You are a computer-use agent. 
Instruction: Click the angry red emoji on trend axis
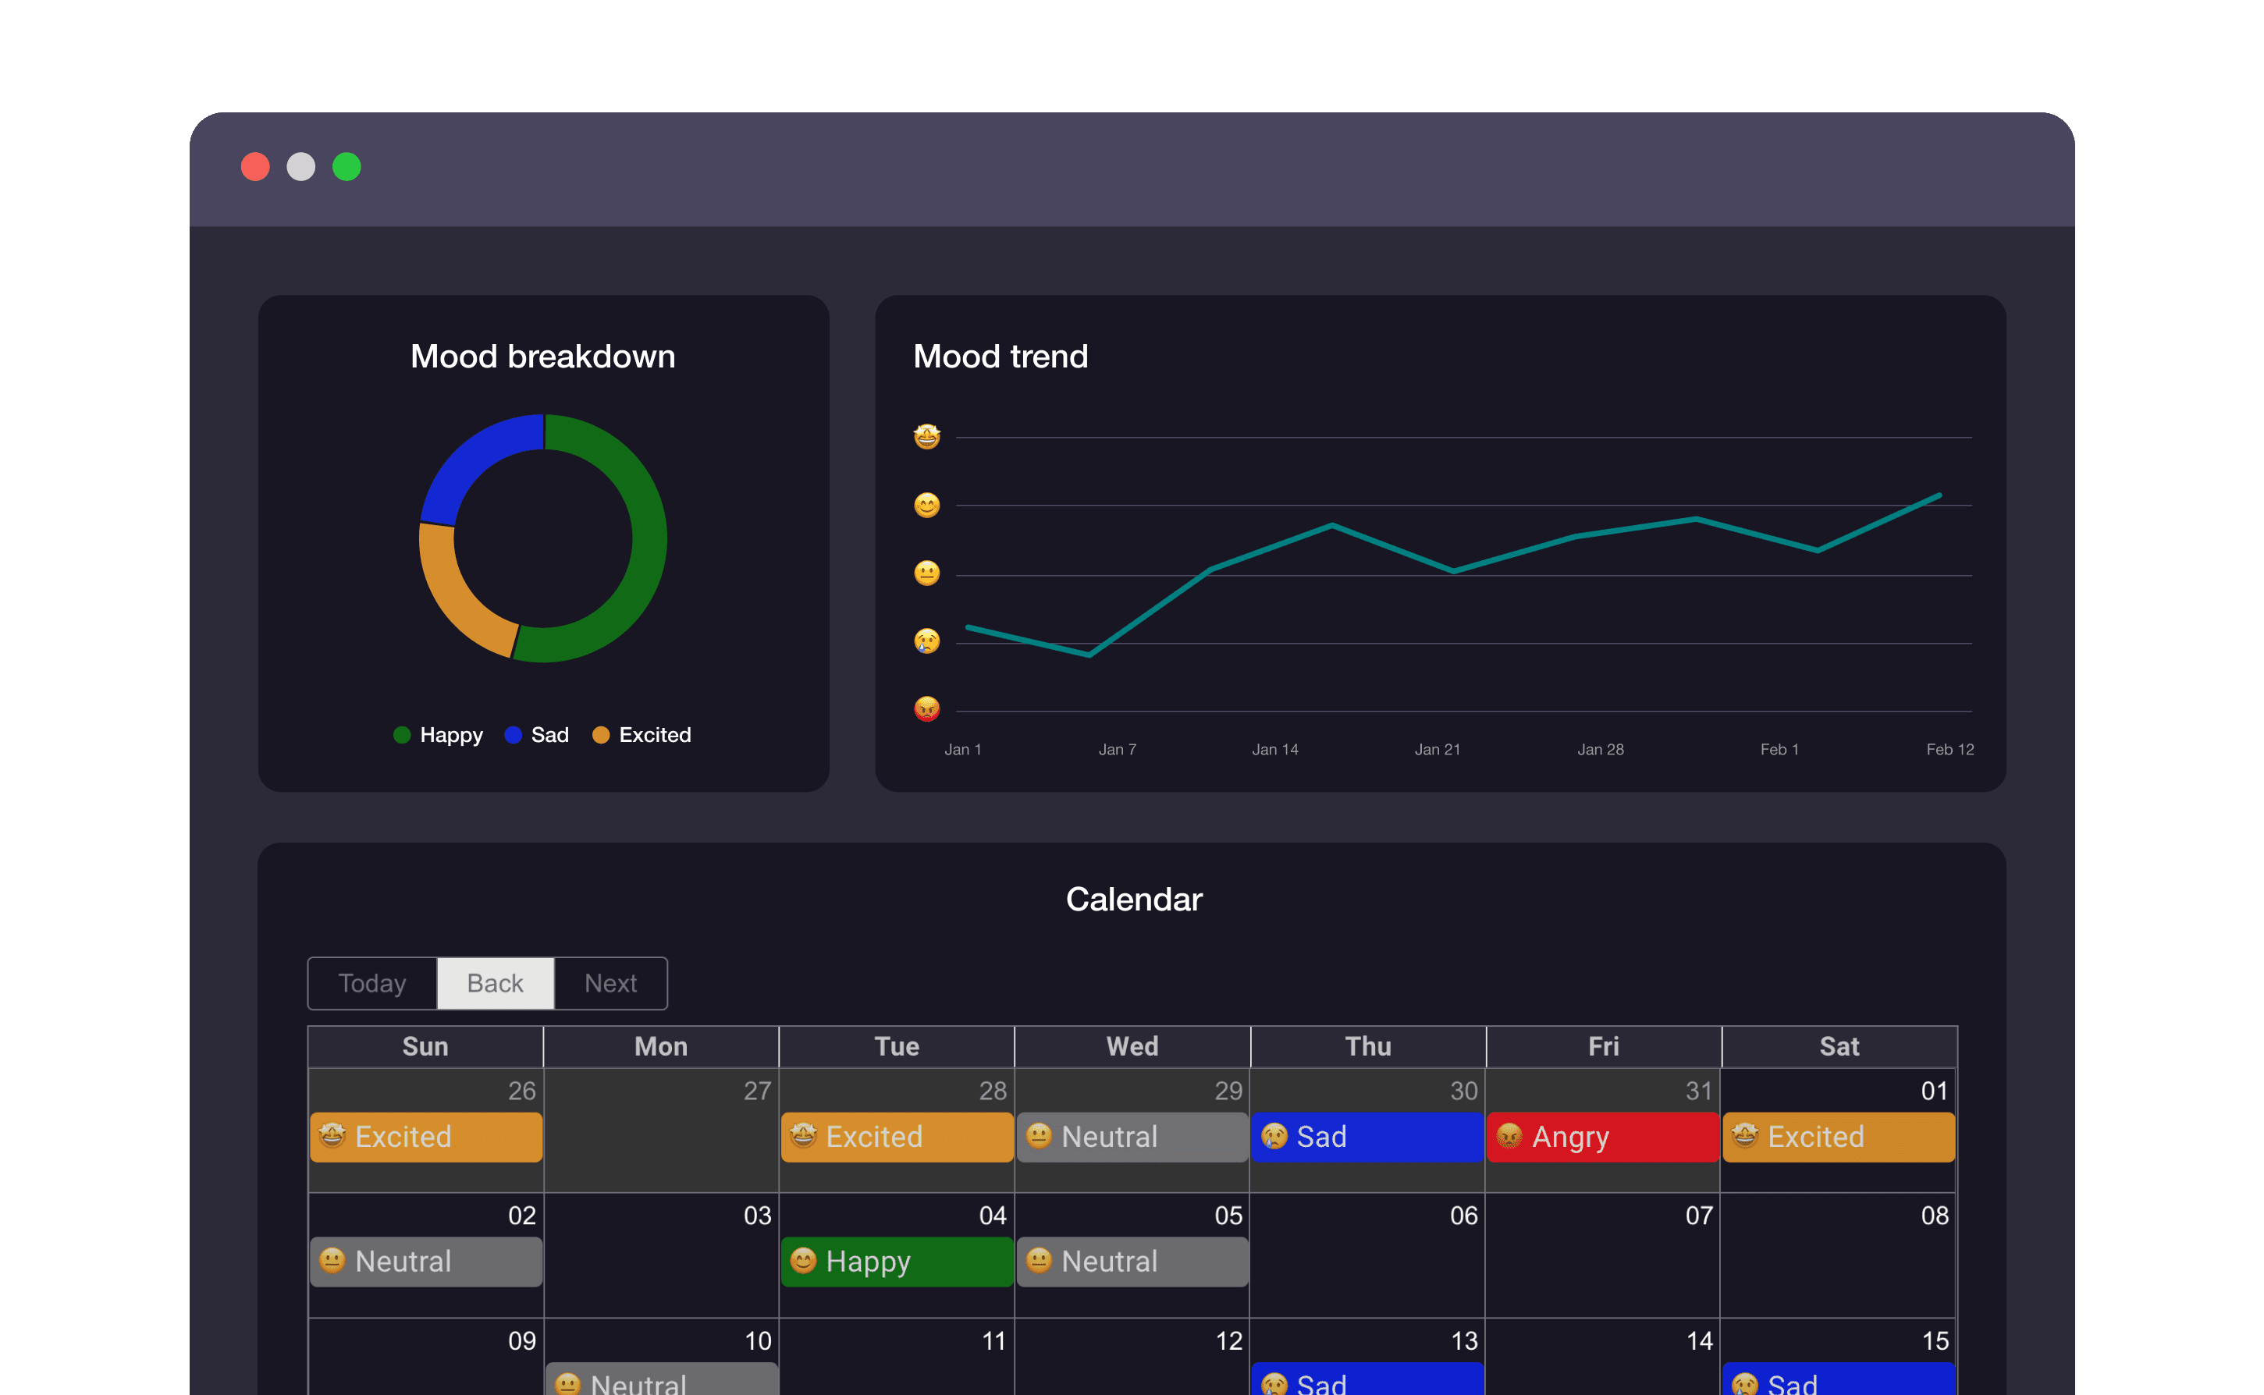926,708
